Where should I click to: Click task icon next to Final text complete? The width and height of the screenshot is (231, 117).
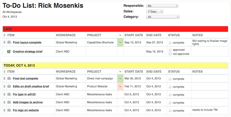pos(9,79)
